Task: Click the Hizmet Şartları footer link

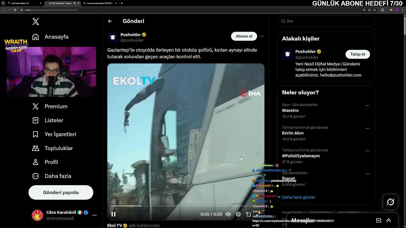Action: [291, 212]
